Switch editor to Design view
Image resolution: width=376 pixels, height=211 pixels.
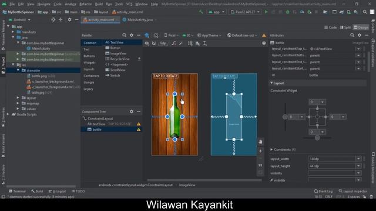pos(361,28)
